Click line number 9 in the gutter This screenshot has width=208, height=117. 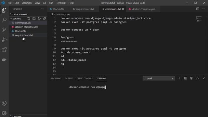55,49
